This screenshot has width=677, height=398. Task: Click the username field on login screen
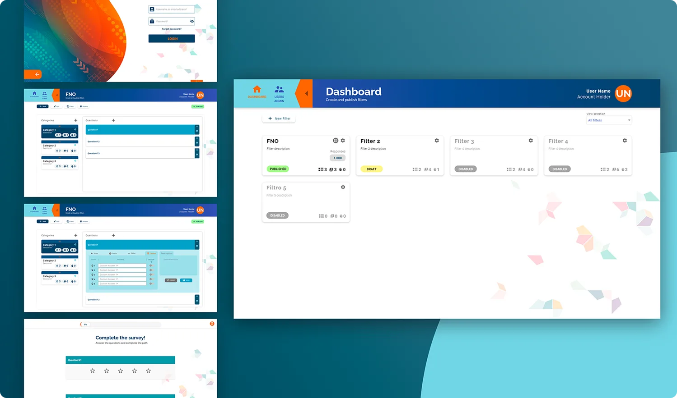[172, 9]
